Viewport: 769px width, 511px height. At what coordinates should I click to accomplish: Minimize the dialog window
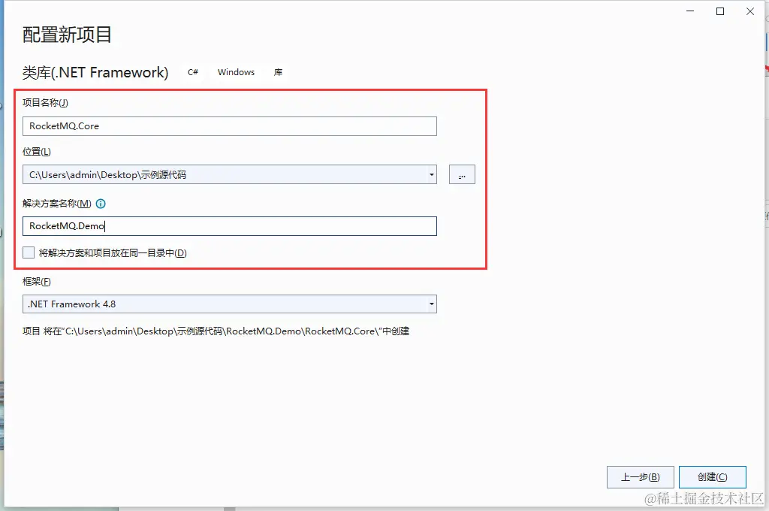690,11
